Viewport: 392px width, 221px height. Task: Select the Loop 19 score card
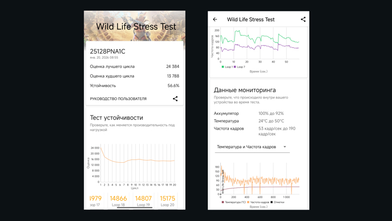pyautogui.click(x=144, y=200)
